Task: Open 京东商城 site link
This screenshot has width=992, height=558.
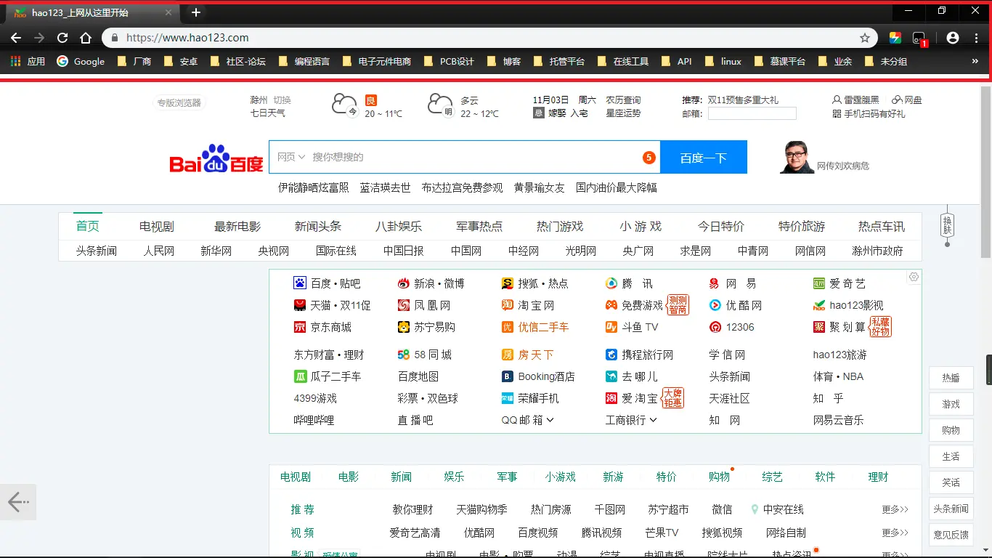Action: (322, 327)
